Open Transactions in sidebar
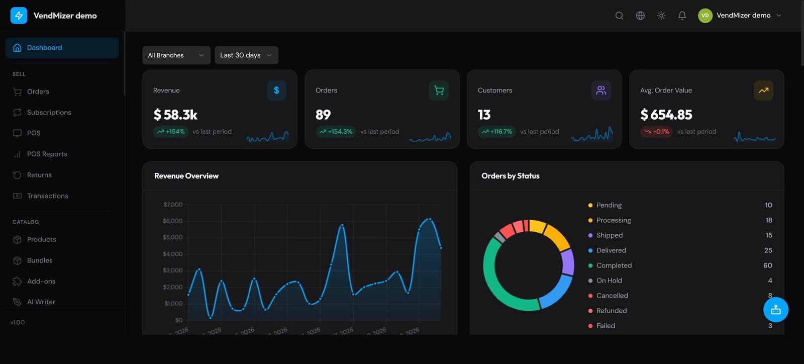The width and height of the screenshot is (804, 364). 62,196
